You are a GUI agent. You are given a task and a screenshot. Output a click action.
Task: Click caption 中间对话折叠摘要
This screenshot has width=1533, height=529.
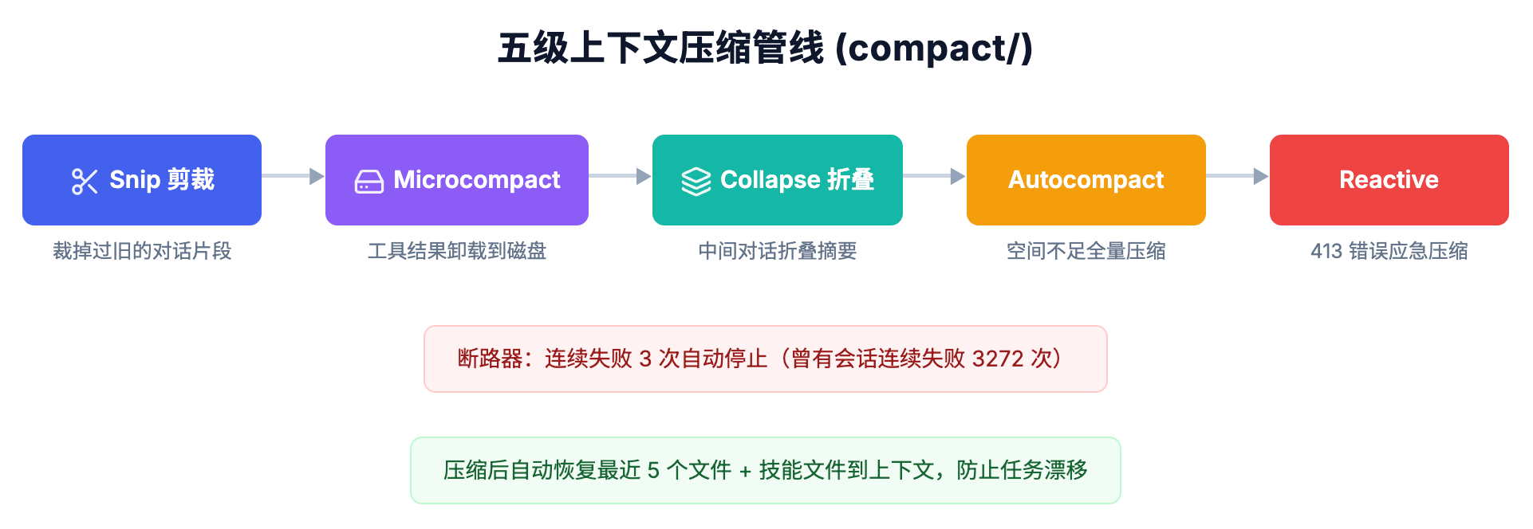(x=778, y=251)
